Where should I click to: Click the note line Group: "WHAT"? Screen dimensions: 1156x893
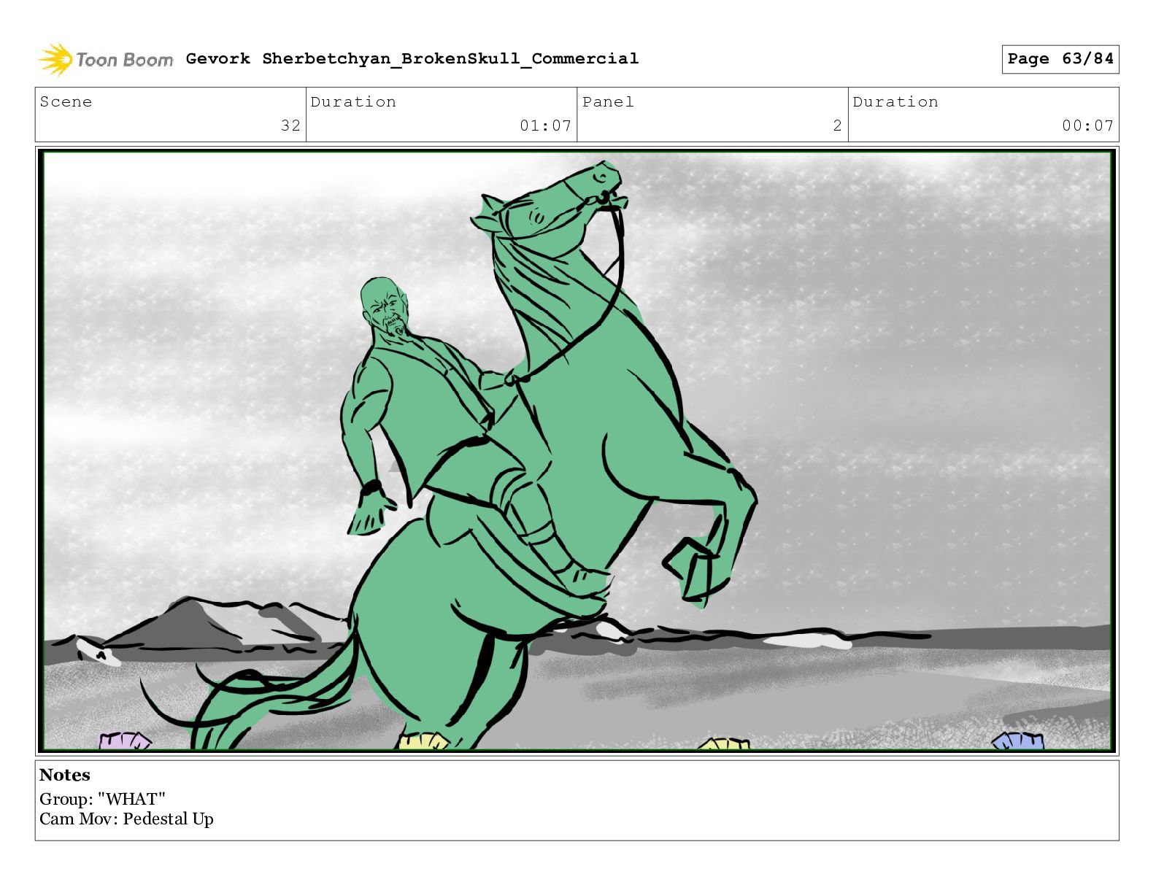pos(103,799)
